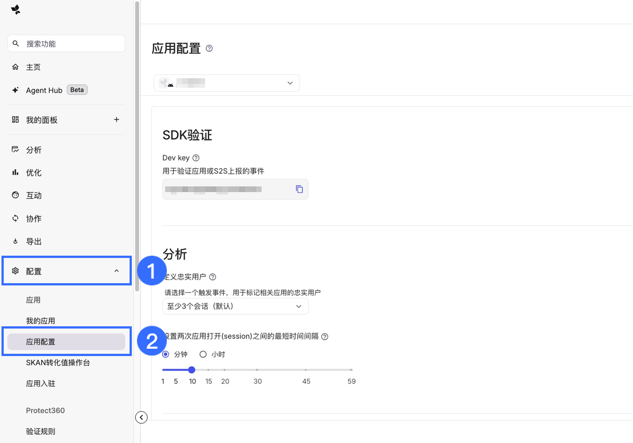Copy the Dev key with the copy icon
The height and width of the screenshot is (443, 633).
pyautogui.click(x=299, y=189)
